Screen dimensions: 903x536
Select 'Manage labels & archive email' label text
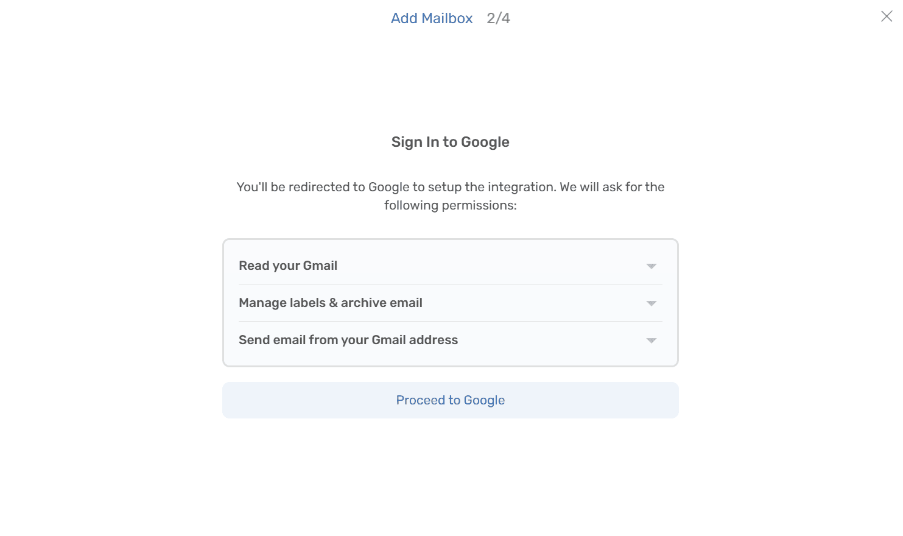331,303
